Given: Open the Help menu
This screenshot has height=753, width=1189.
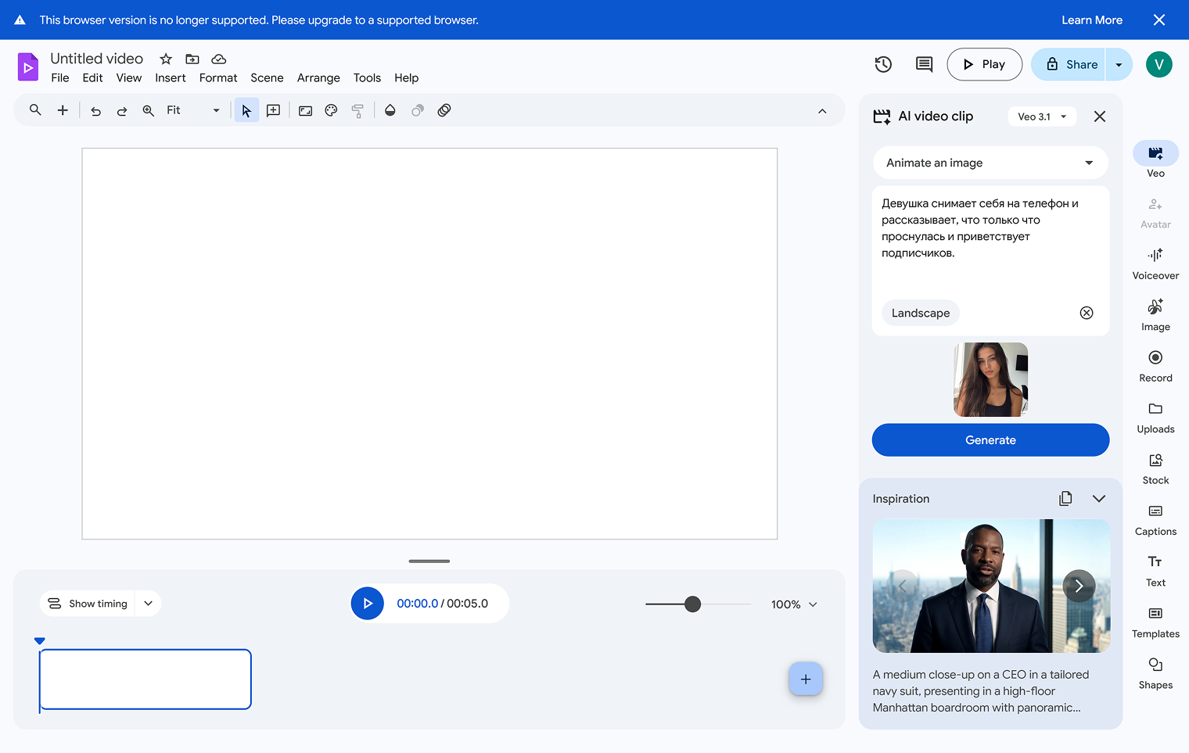Looking at the screenshot, I should pyautogui.click(x=406, y=78).
